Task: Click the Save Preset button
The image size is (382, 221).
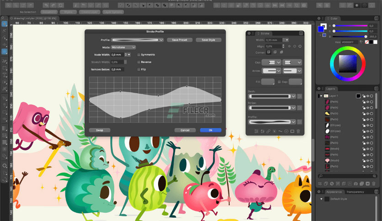Action: point(180,40)
